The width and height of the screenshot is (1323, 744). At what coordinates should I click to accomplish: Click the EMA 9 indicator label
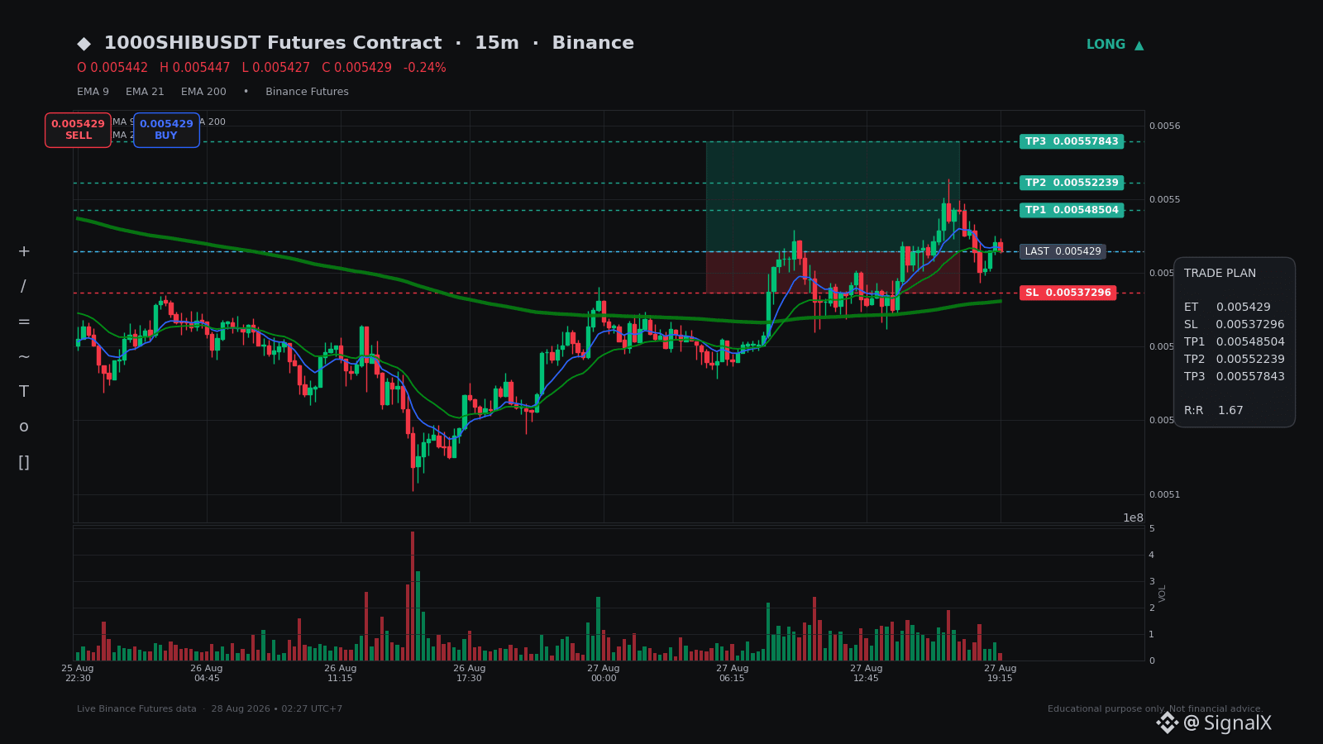[x=93, y=92]
